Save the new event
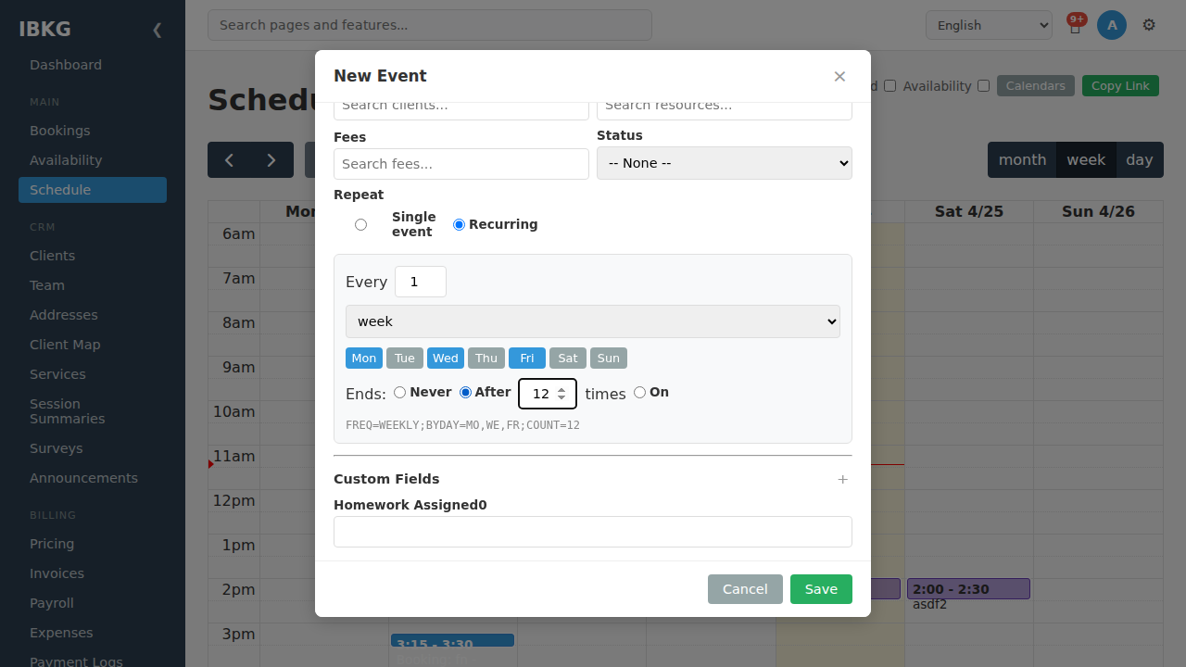Viewport: 1186px width, 667px height. [821, 589]
